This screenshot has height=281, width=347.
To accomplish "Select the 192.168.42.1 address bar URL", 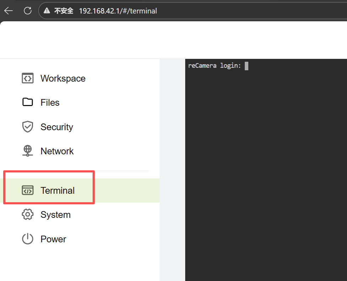I will [x=118, y=11].
